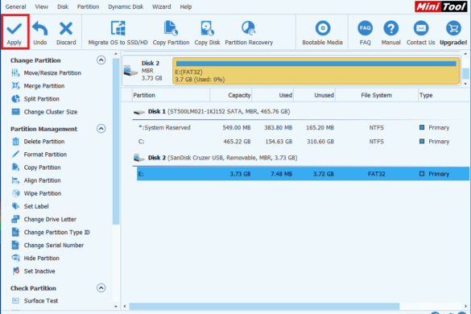
Task: Click the partition list horizontal scrollbar
Action: 264,307
